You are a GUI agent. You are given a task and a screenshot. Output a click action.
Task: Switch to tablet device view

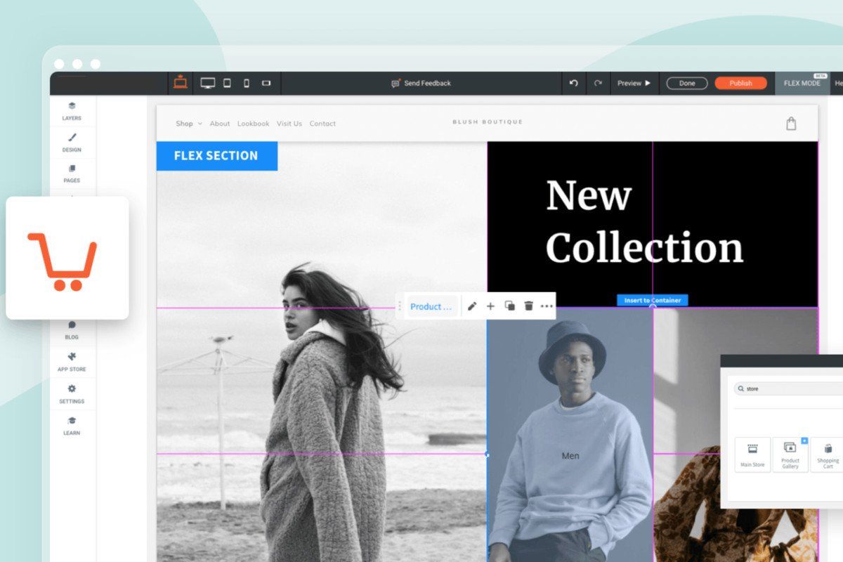tap(227, 83)
